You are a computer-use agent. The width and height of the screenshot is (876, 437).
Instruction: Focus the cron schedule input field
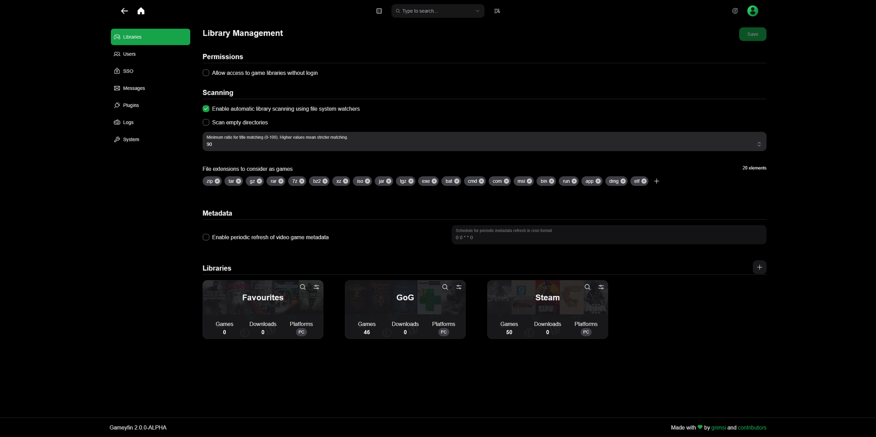609,235
